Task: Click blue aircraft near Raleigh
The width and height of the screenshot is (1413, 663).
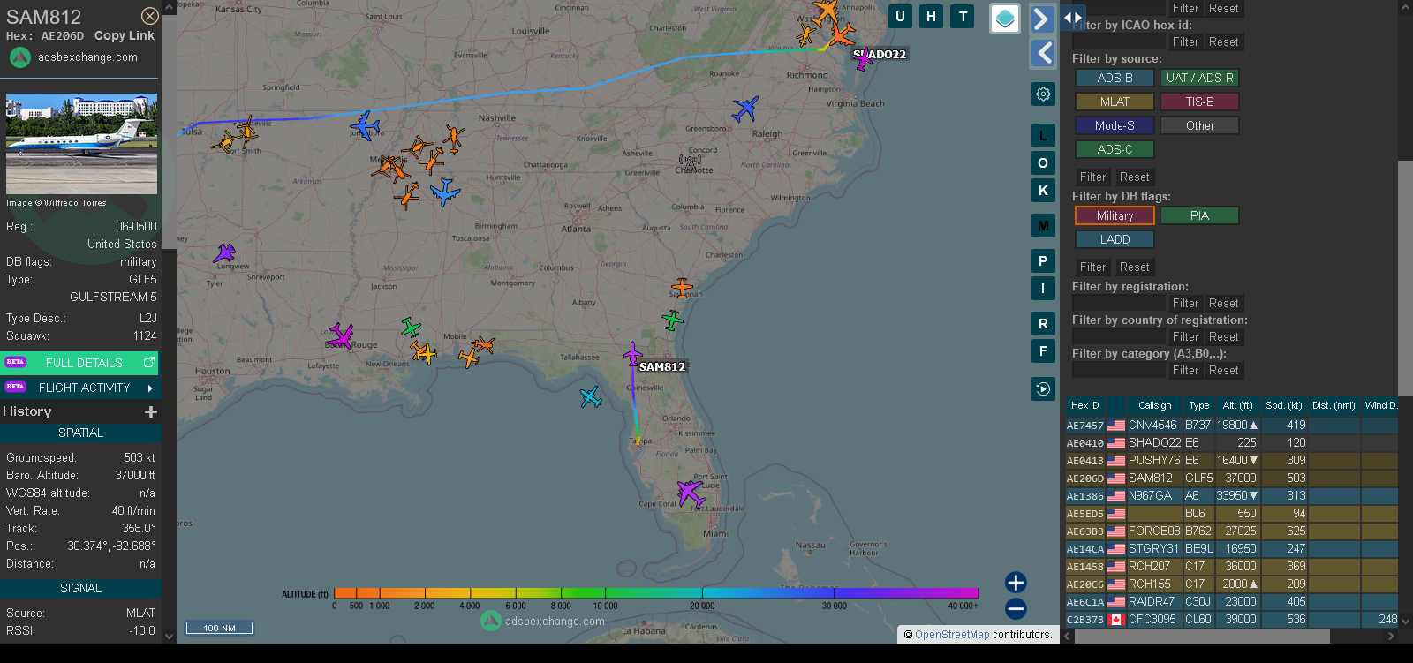Action: pos(745,109)
